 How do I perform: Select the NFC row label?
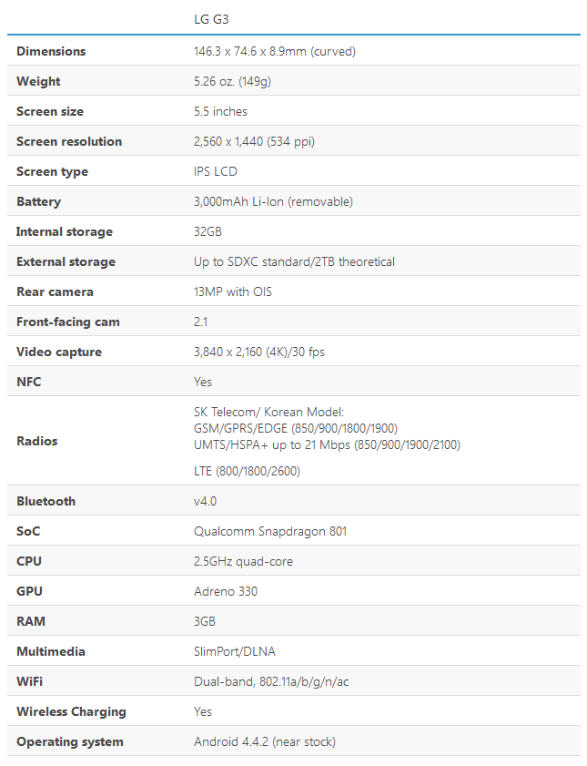click(29, 382)
